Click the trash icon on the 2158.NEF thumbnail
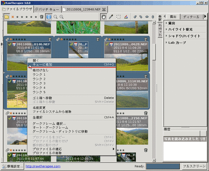 tap(146, 113)
